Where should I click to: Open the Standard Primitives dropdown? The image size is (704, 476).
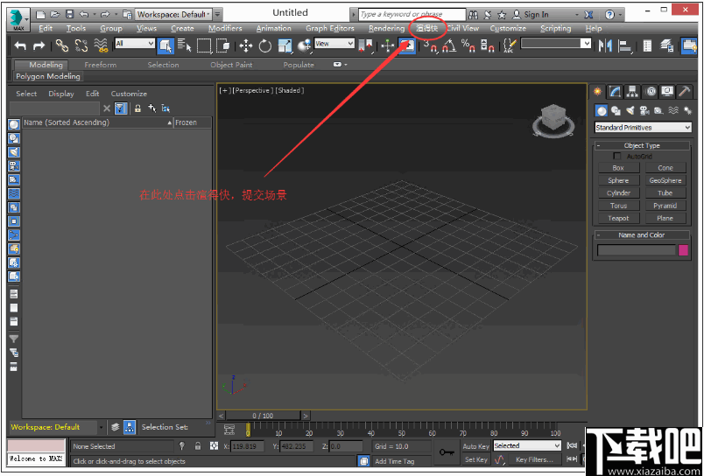point(643,128)
